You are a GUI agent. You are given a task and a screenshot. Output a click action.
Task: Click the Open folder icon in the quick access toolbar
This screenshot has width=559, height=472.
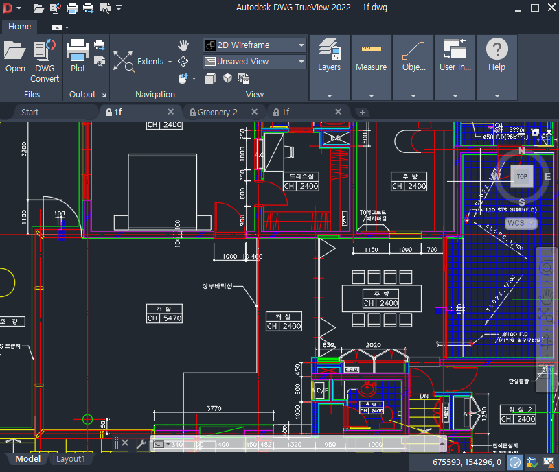pyautogui.click(x=38, y=8)
